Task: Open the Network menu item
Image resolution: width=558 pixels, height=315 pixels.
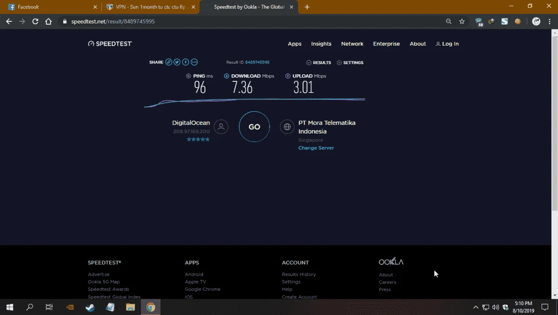Action: coord(352,44)
